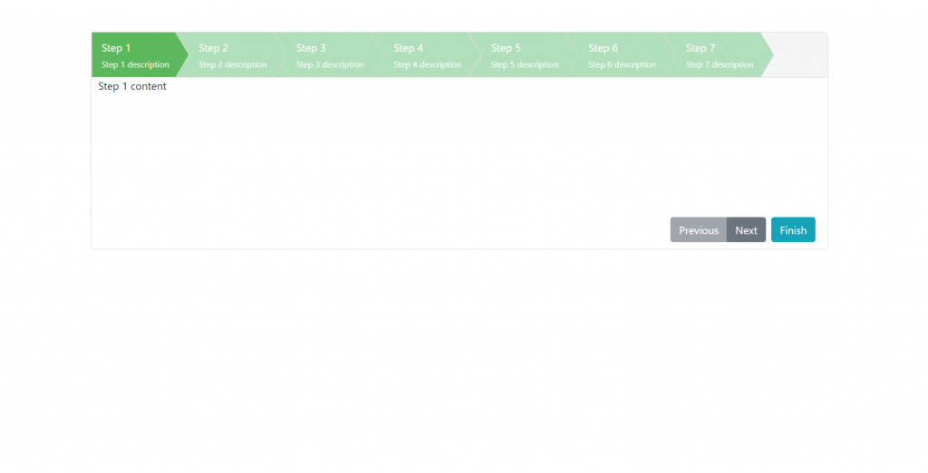Screen dimensions: 928x473
Task: Click the "Step 1 description" subtitle
Action: coord(135,65)
